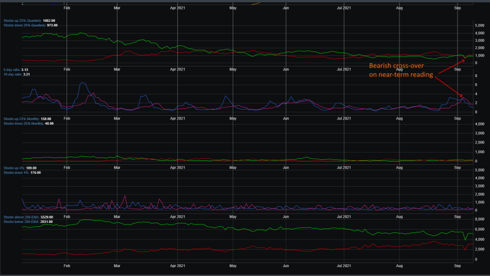Click the Jul 2021 marker on bottom axis
This screenshot has width=490, height=276.
(x=344, y=266)
